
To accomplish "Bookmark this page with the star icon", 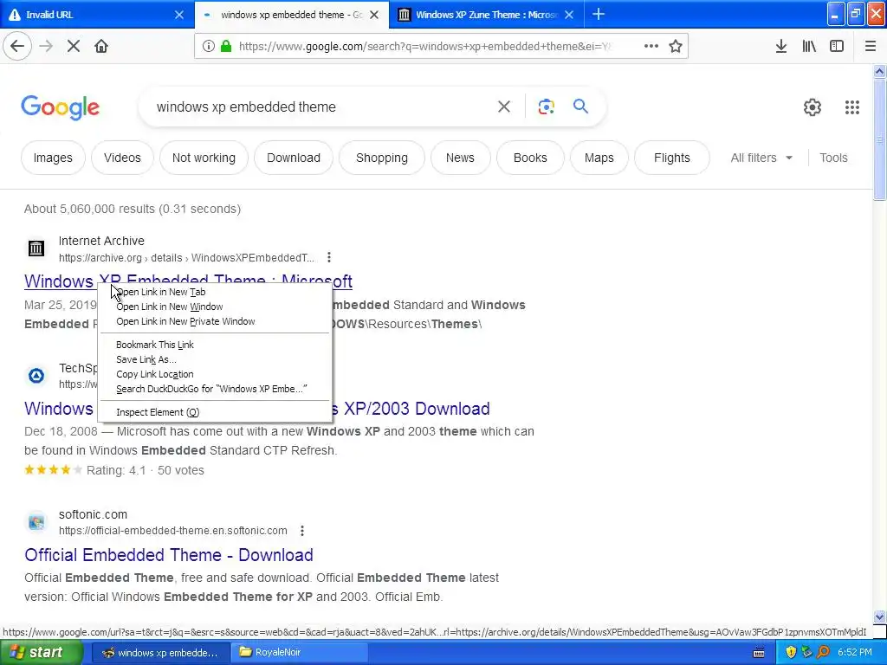I will coord(676,46).
